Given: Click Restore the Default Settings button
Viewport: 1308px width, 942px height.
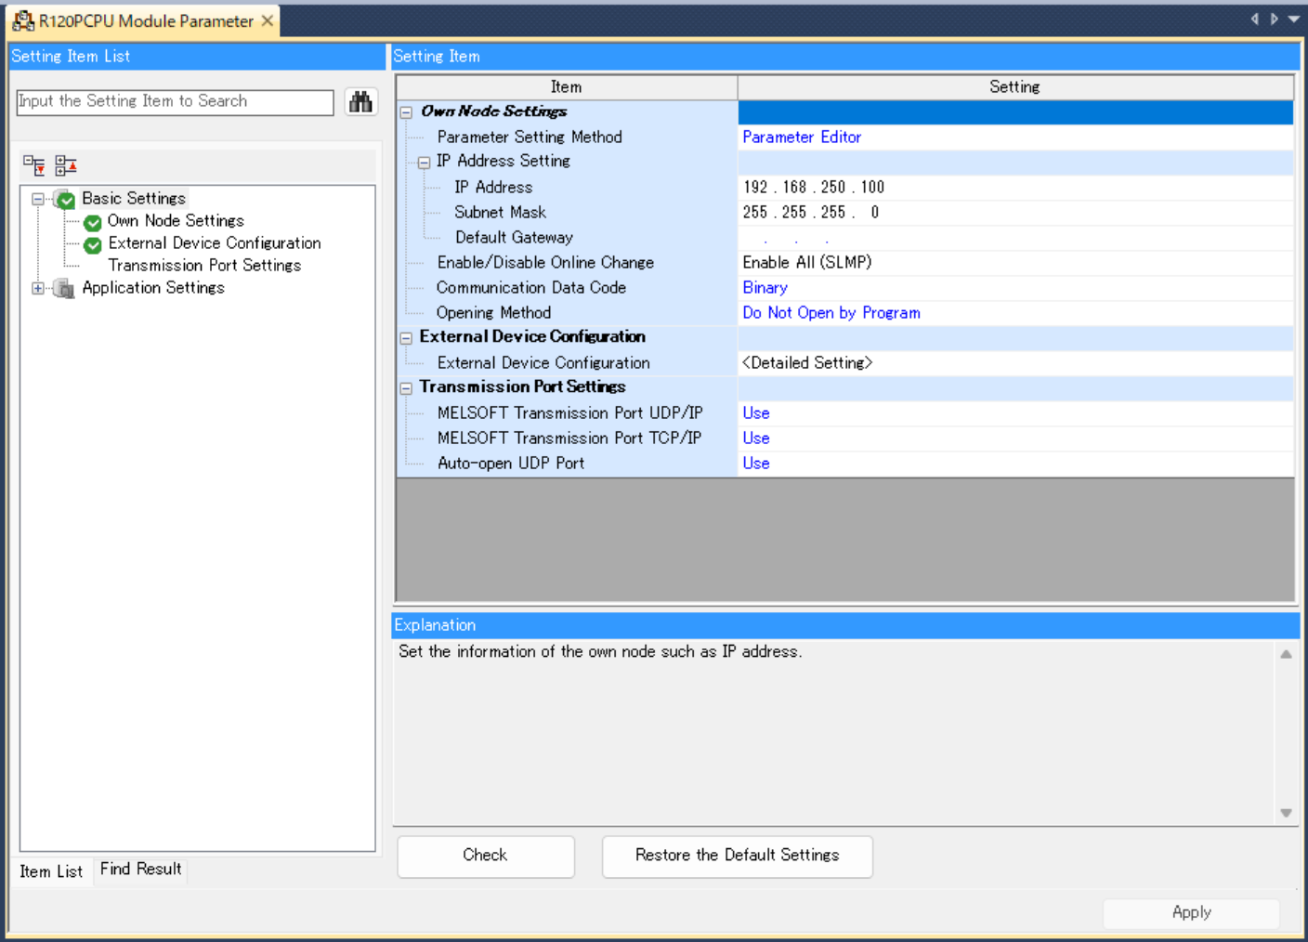Looking at the screenshot, I should (x=738, y=856).
